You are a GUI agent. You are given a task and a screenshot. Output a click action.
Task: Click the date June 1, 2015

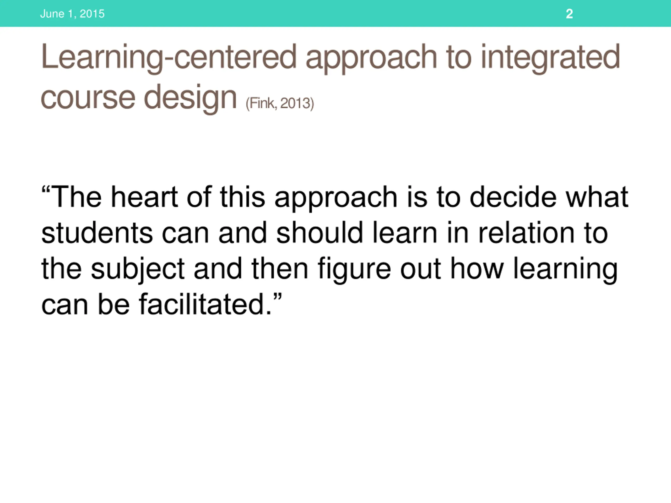72,14
